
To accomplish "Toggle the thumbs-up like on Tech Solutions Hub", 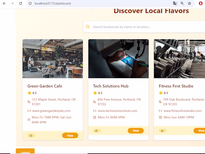I will (97, 130).
